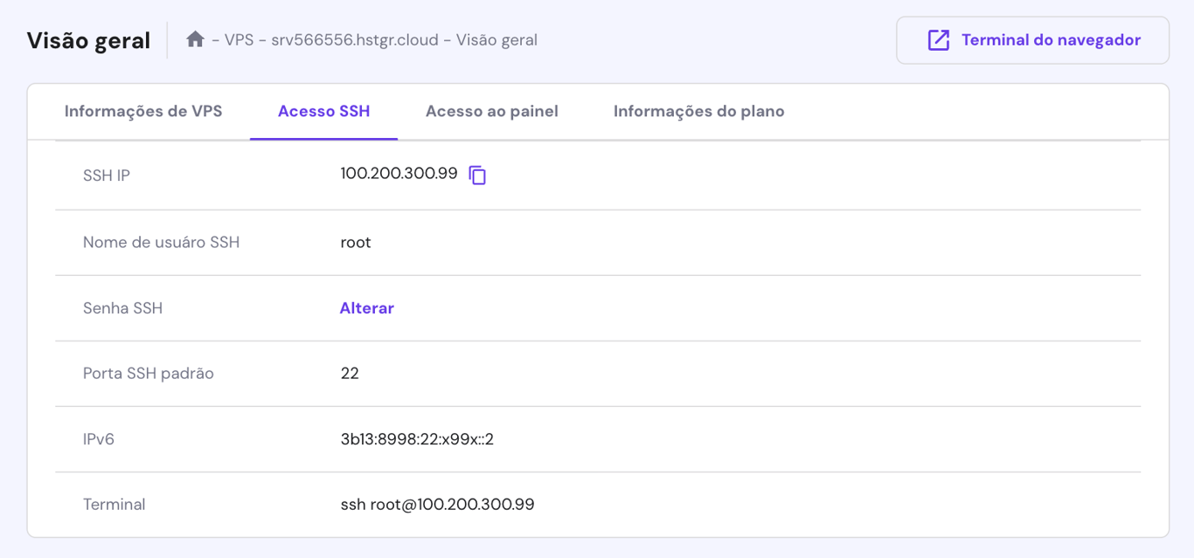
Task: Switch to the Informações de VPS tab
Action: 143,112
